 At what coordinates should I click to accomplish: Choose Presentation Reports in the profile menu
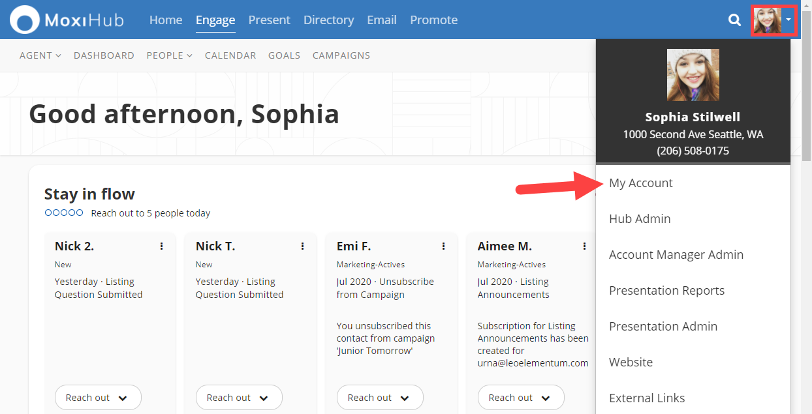666,291
